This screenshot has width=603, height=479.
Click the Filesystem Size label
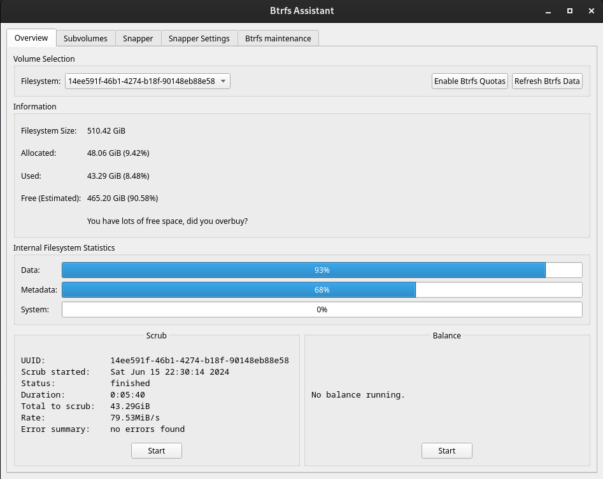[x=49, y=130]
